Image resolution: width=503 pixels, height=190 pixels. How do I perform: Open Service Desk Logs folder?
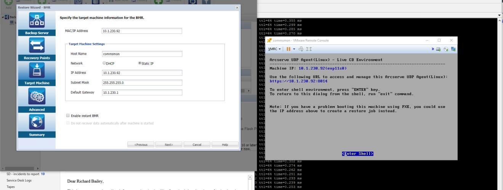(x=19, y=180)
